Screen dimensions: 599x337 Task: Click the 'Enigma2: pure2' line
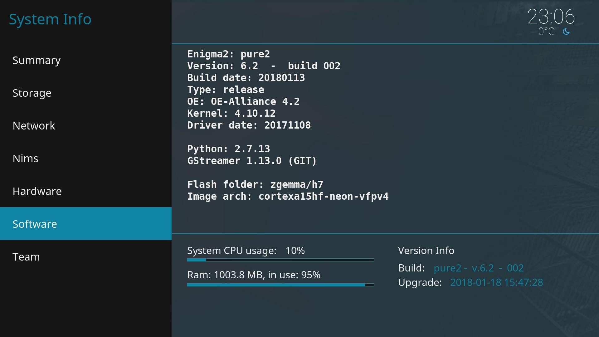click(228, 54)
